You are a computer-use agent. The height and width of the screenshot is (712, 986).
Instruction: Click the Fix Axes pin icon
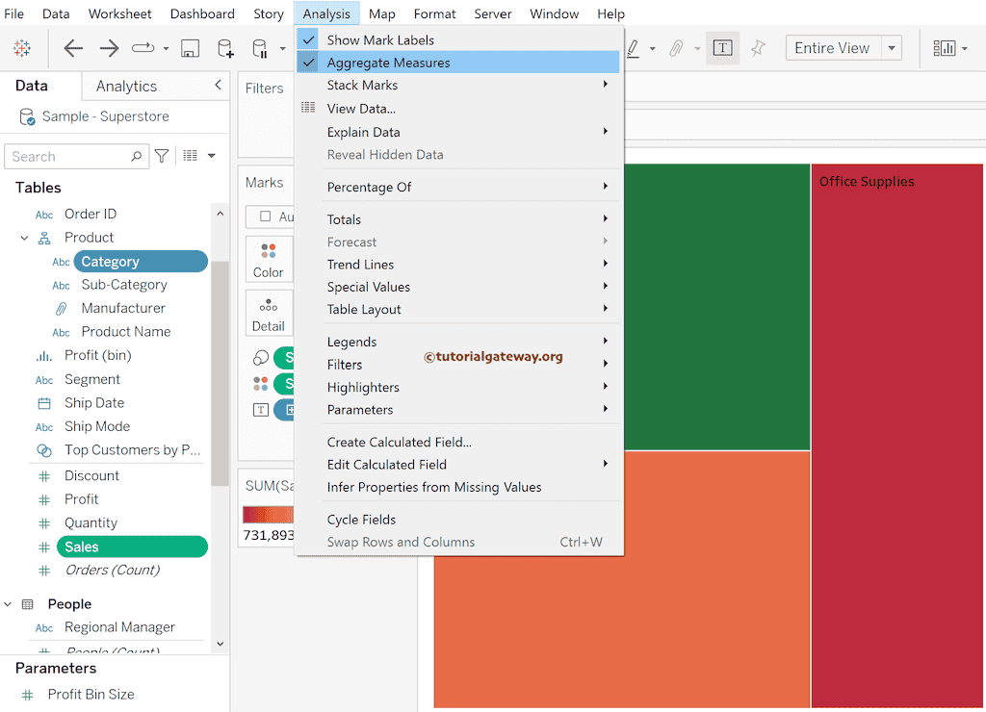coord(758,48)
